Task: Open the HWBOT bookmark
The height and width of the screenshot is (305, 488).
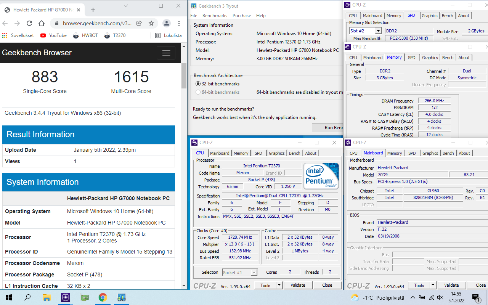Action: pos(85,35)
